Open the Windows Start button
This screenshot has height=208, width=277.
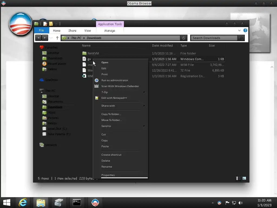[x=7, y=203]
